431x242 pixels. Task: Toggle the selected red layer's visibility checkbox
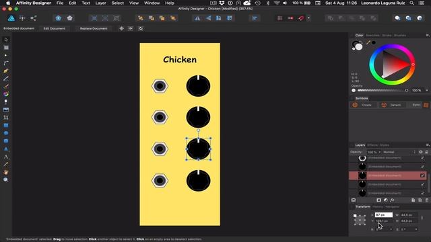[x=422, y=175]
